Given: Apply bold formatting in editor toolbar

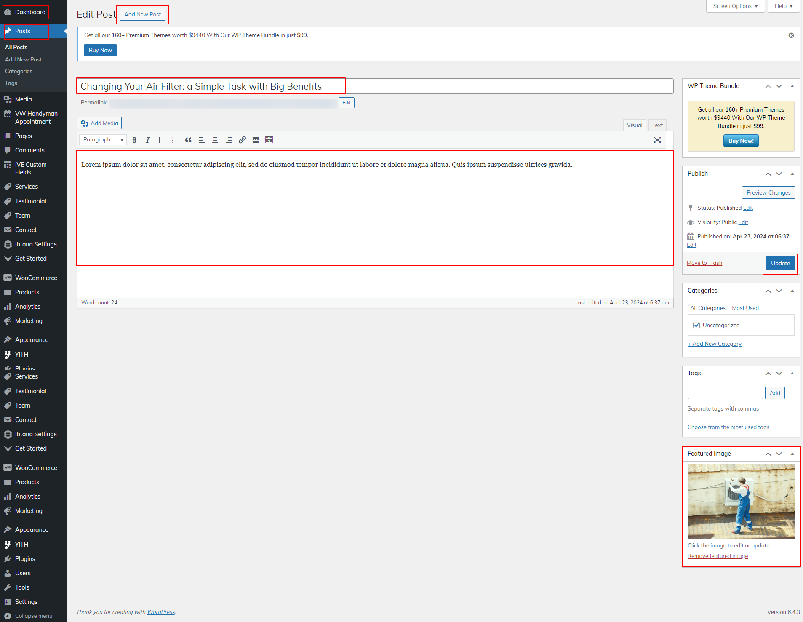Looking at the screenshot, I should click(134, 140).
